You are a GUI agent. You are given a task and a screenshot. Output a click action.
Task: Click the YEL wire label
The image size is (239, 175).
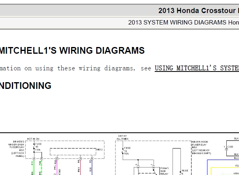[237, 166]
